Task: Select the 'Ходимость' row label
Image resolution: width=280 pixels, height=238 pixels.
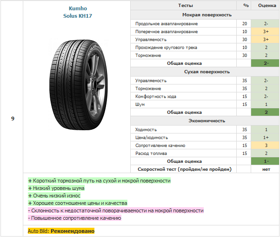Action: pyautogui.click(x=146, y=130)
